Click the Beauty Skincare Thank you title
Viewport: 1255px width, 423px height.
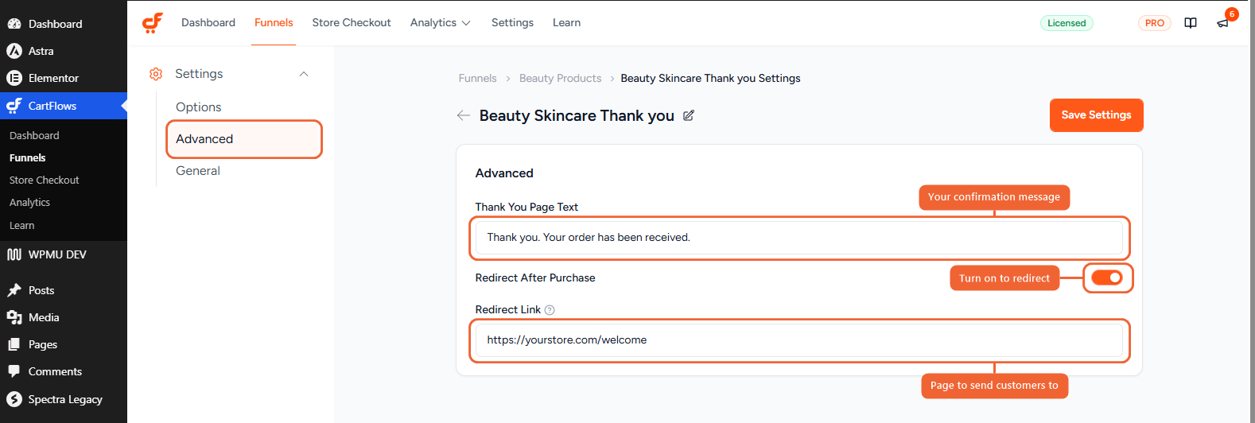(x=577, y=115)
